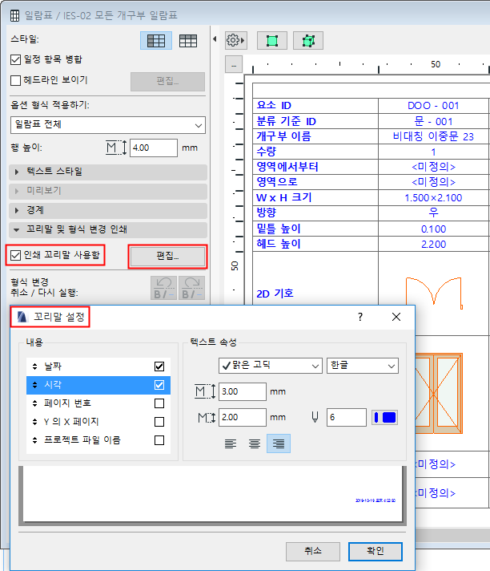Click the 밑틀 높이 value 0.100
This screenshot has height=571, width=490.
[433, 229]
